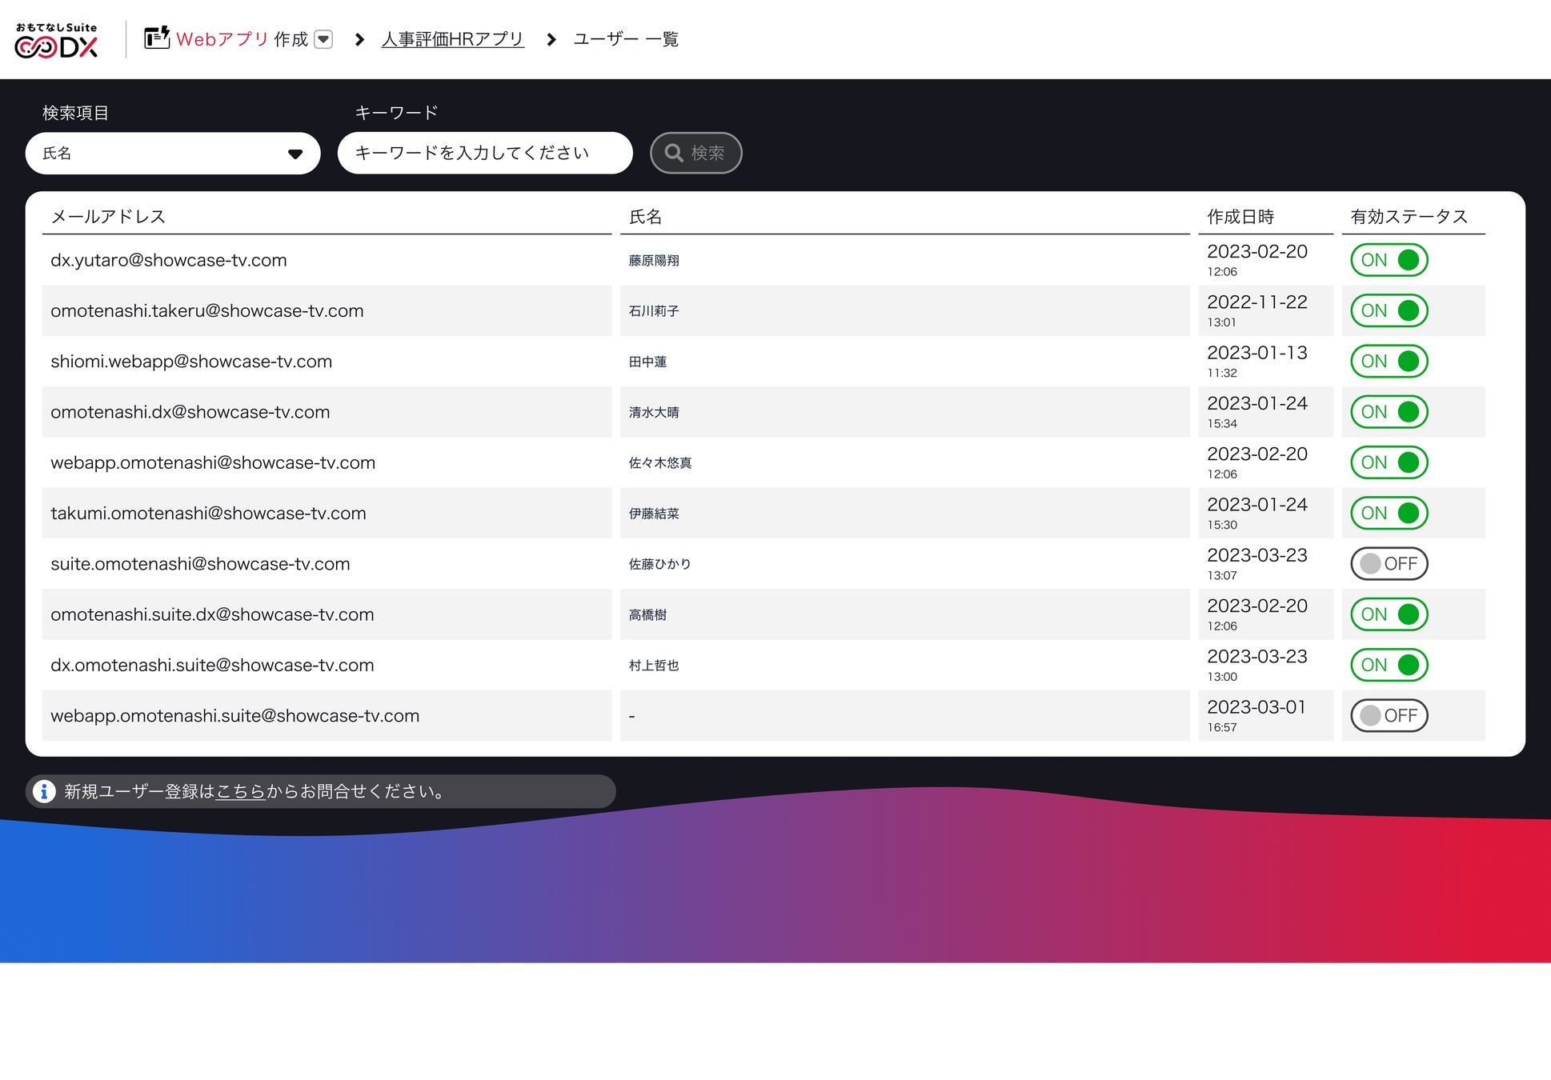Switch off the 村上哲也 ON toggle
Screen dimensions: 1551x1080
pyautogui.click(x=1389, y=665)
